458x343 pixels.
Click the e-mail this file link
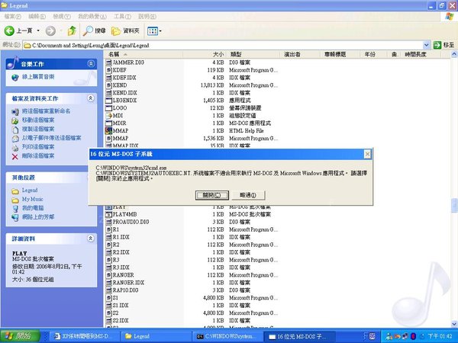pos(51,138)
